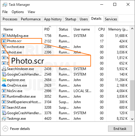Collapse view using Fewer details chevron
Image resolution: width=135 pixels, height=136 pixels.
(x=5, y=129)
